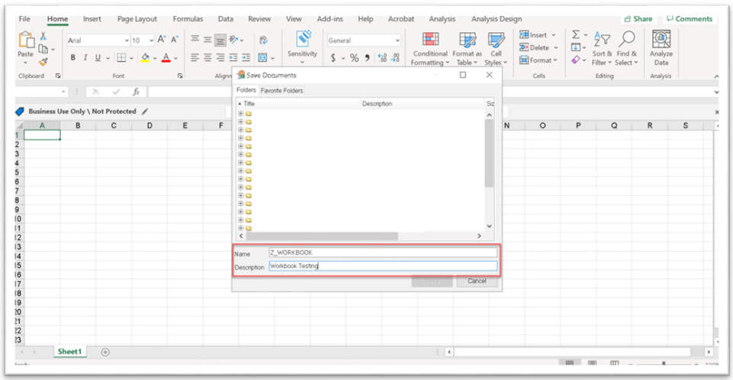
Task: Click the Cut scissors icon
Action: (x=43, y=36)
